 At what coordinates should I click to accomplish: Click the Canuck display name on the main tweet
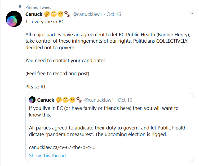coord(34,14)
